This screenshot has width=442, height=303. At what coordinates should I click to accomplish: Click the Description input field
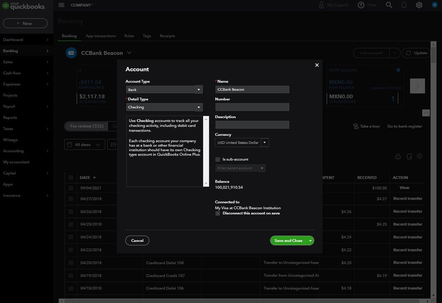click(252, 124)
